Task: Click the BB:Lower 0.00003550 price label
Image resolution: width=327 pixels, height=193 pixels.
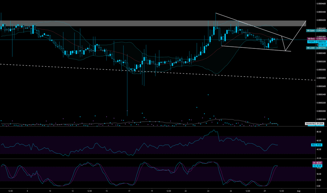Action: pos(316,48)
